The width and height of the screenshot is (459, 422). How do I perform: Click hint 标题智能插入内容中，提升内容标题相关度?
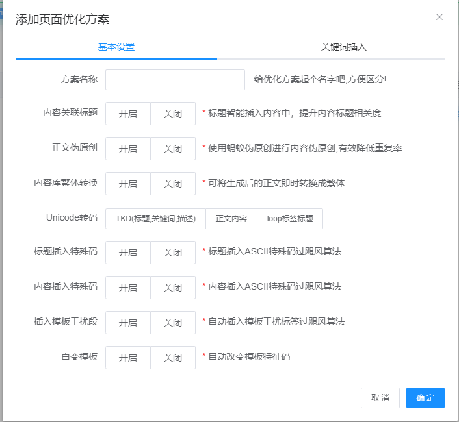click(x=295, y=113)
